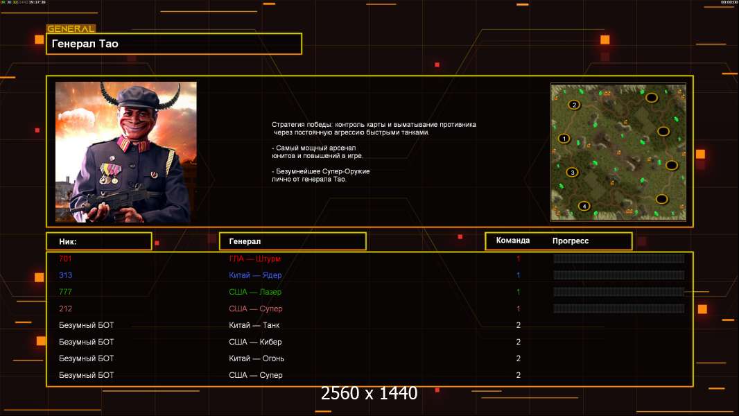Click 'Безумный БОТ' in the 'США — Кибер' row

coord(86,342)
